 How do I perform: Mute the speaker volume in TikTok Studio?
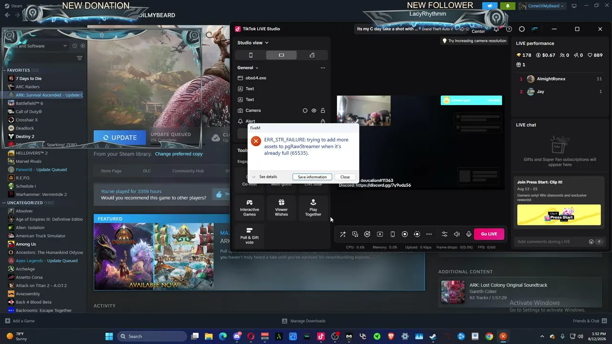point(457,234)
